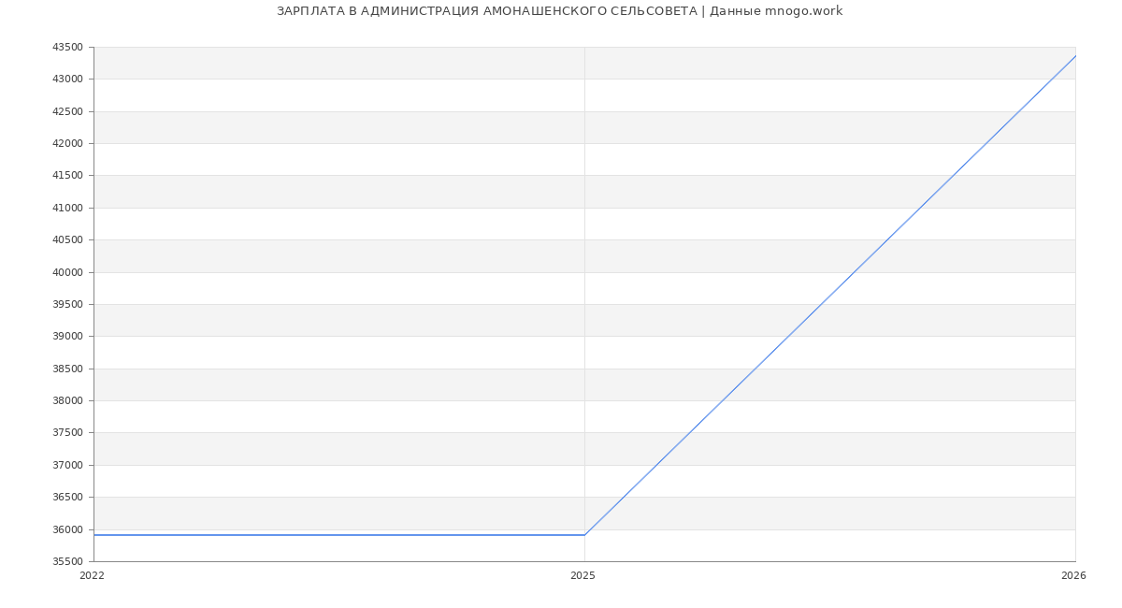Click the line's data point at 2025
Viewport: 1122px width, 608px height.
[584, 535]
